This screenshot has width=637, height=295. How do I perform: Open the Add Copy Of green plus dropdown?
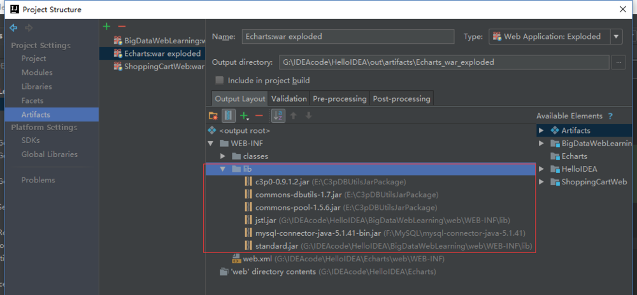(x=244, y=116)
